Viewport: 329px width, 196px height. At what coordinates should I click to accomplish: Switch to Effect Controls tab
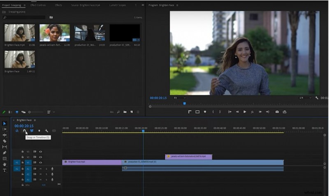coord(38,5)
